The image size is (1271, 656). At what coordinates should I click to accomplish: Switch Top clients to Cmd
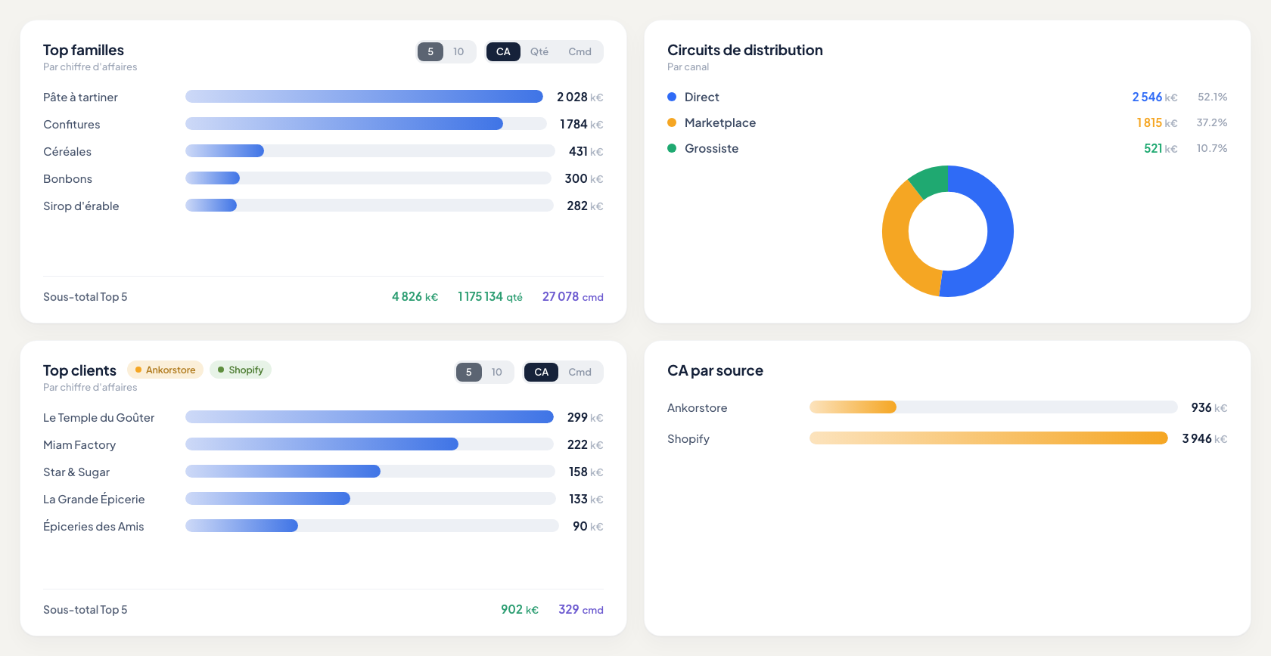pyautogui.click(x=580, y=372)
